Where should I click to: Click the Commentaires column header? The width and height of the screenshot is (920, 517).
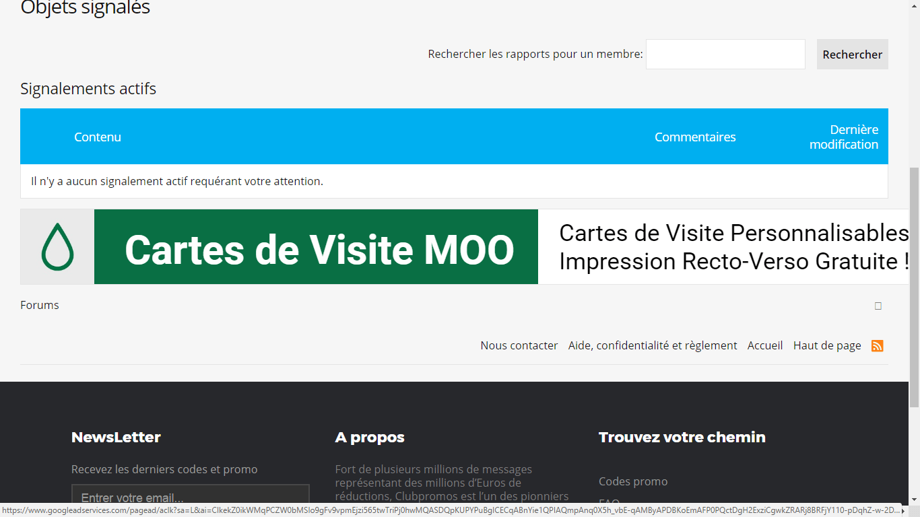click(x=694, y=137)
